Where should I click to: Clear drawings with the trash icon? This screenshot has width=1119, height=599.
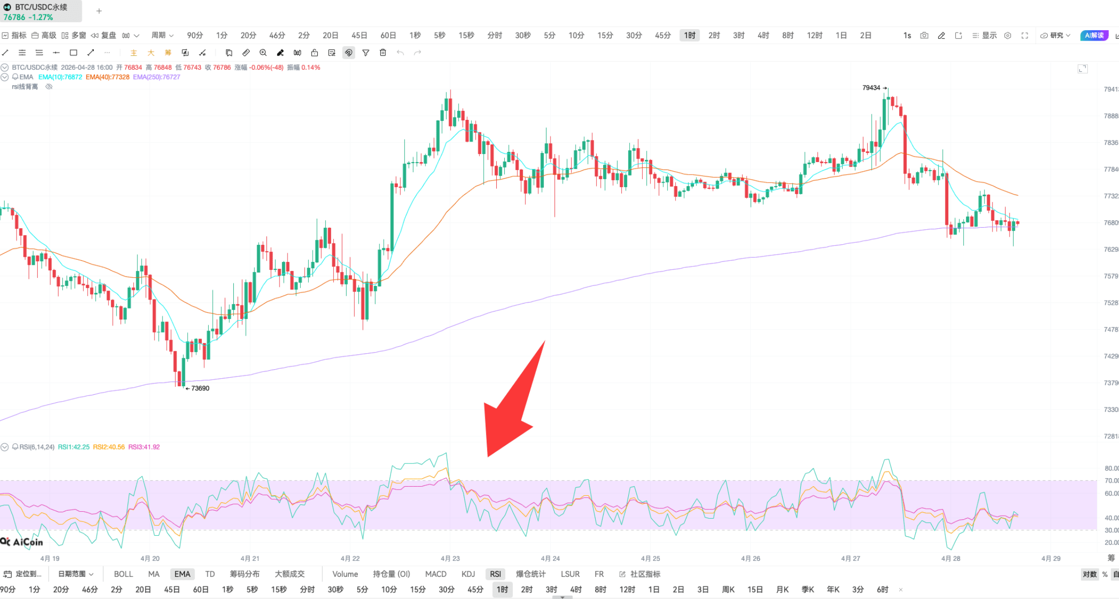tap(383, 52)
